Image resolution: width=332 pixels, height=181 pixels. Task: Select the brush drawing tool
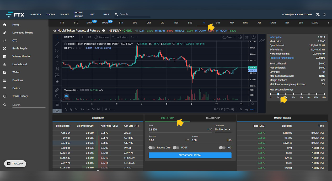click(57, 57)
